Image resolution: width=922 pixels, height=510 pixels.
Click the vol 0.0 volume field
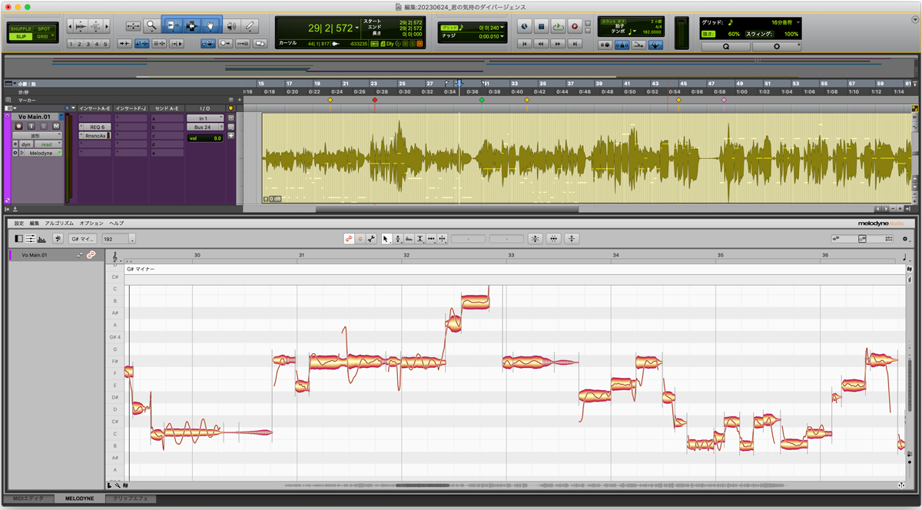(205, 138)
